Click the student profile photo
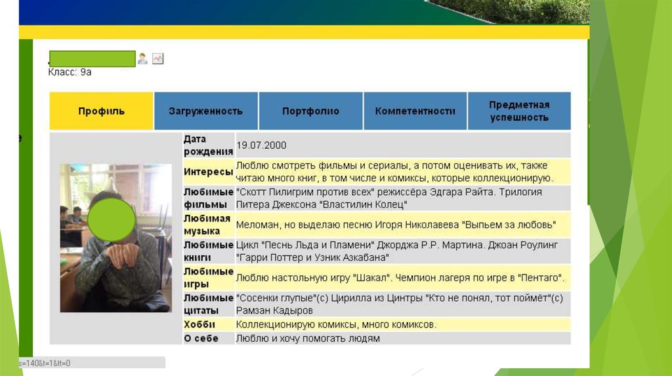This screenshot has height=376, width=672. coord(115,238)
